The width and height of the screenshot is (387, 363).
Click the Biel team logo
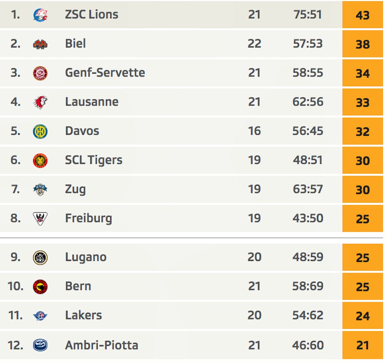pos(40,44)
